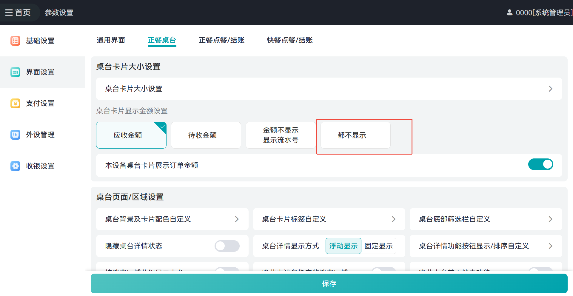
Task: Expand 桌台卡片大小设置 row chevron
Action: [551, 89]
